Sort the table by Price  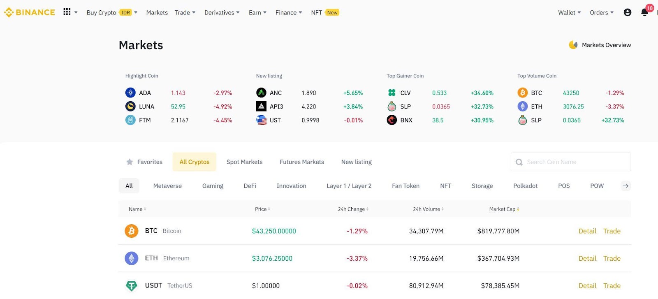[x=262, y=209]
